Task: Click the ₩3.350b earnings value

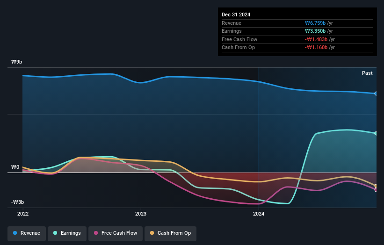Action: [315, 31]
